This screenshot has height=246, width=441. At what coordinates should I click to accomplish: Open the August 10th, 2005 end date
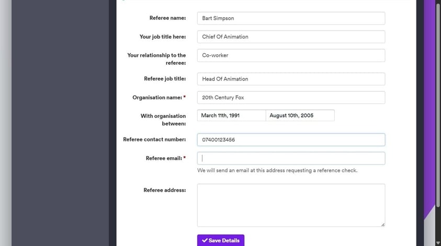click(x=300, y=115)
